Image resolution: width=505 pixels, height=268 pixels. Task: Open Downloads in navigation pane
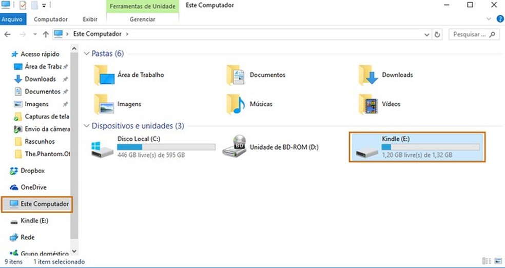pyautogui.click(x=35, y=79)
